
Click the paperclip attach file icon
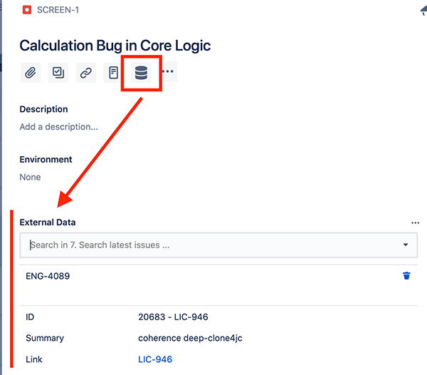(x=31, y=73)
